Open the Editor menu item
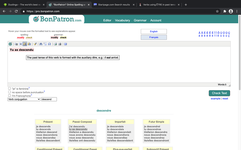 (x=107, y=21)
